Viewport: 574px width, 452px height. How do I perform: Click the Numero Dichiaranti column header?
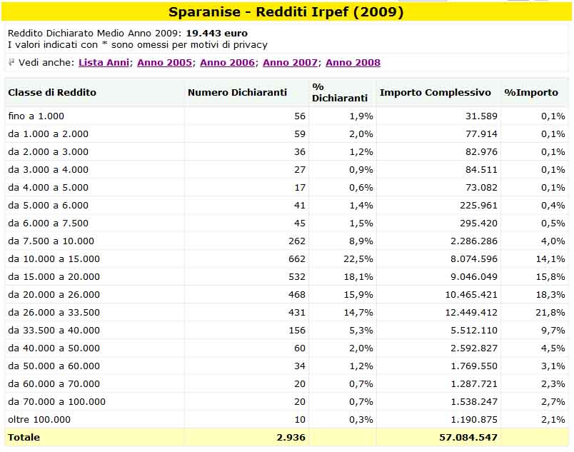coord(237,92)
